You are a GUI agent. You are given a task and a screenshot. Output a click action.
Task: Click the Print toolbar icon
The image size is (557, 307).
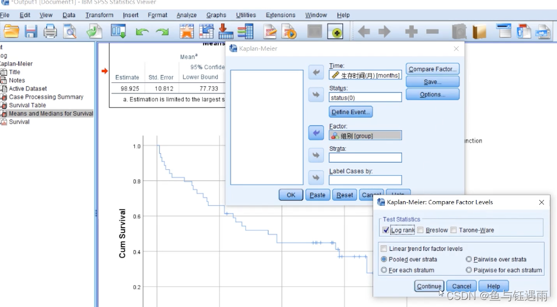click(x=50, y=31)
